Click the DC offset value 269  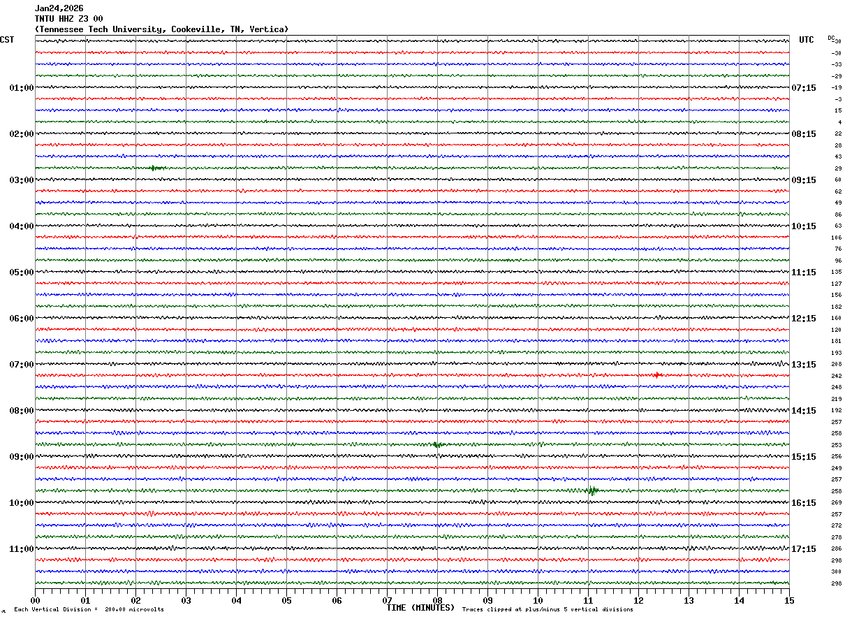coord(836,502)
